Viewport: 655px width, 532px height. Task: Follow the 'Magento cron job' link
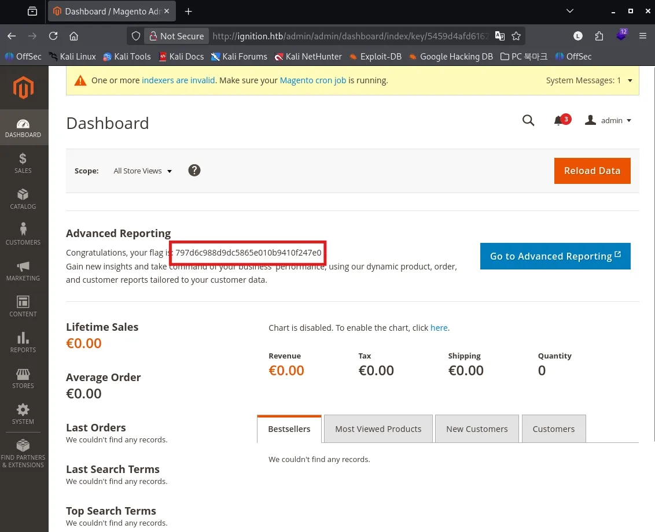coord(313,80)
